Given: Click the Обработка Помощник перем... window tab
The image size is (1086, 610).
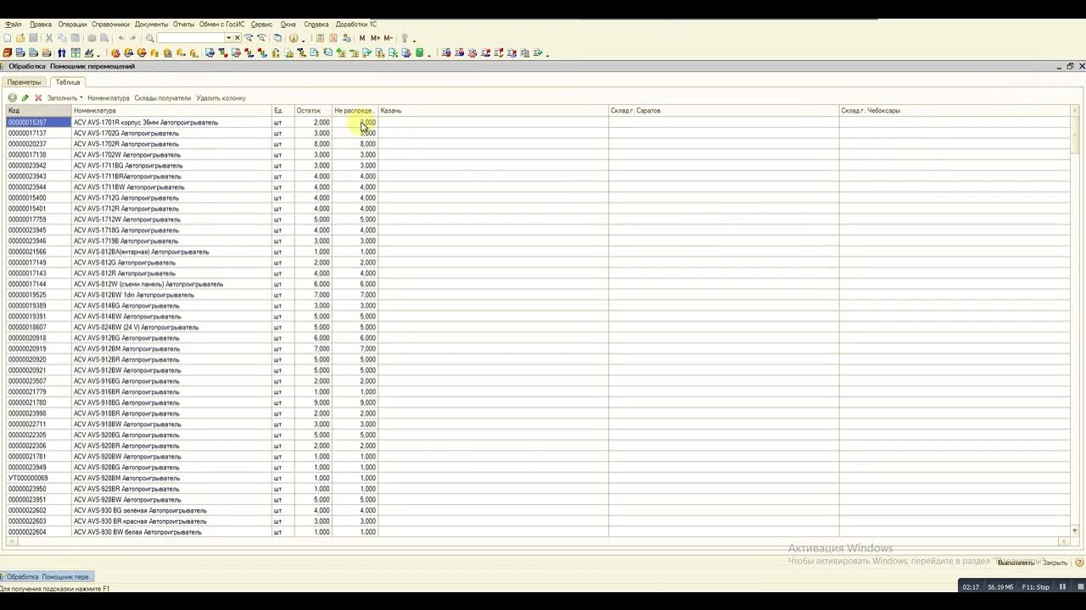Looking at the screenshot, I should (x=48, y=576).
